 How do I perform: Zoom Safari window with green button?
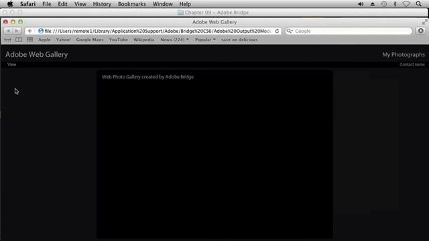pos(21,22)
